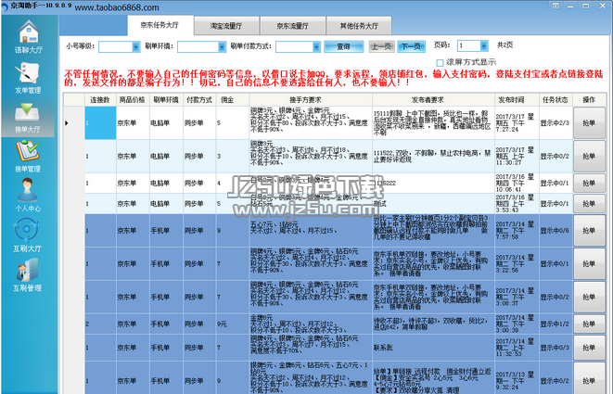Click the app logo icon in the title bar
Image resolution: width=613 pixels, height=394 pixels.
tap(5, 6)
